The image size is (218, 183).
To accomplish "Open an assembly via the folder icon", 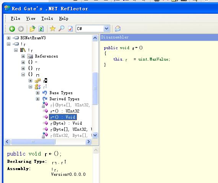I will pos(33,29).
